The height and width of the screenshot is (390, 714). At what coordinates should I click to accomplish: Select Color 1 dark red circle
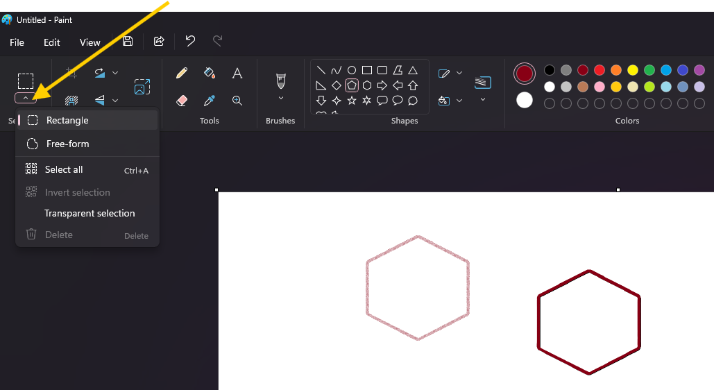pos(525,74)
